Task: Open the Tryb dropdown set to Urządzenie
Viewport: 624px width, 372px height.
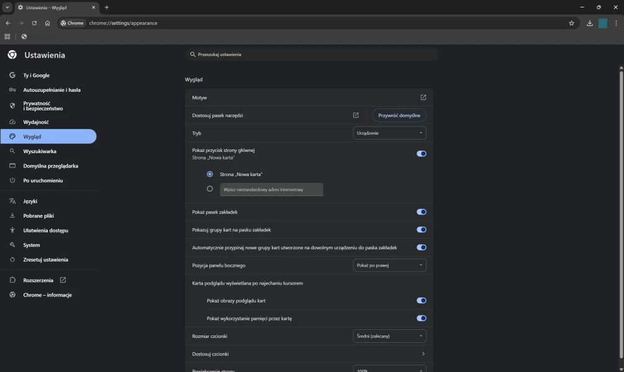Action: [389, 133]
